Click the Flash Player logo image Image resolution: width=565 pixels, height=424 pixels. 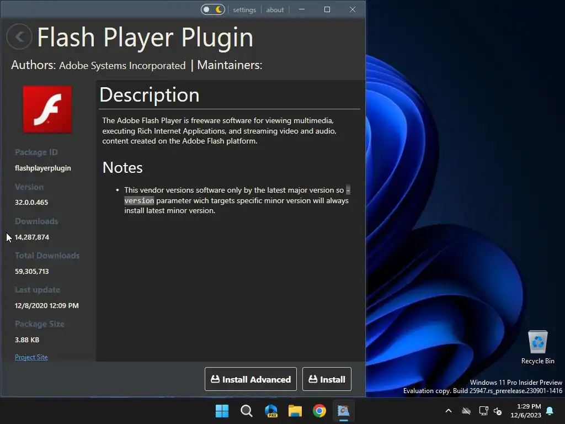(x=47, y=109)
